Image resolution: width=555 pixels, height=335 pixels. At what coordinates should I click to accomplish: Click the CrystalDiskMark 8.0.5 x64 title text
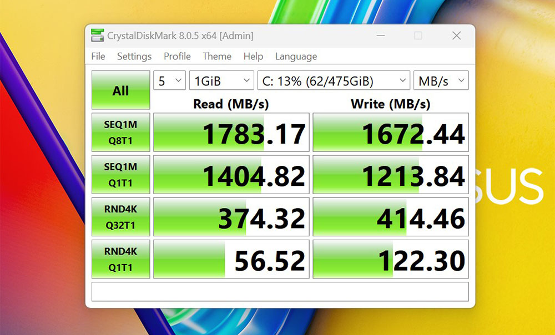point(180,35)
